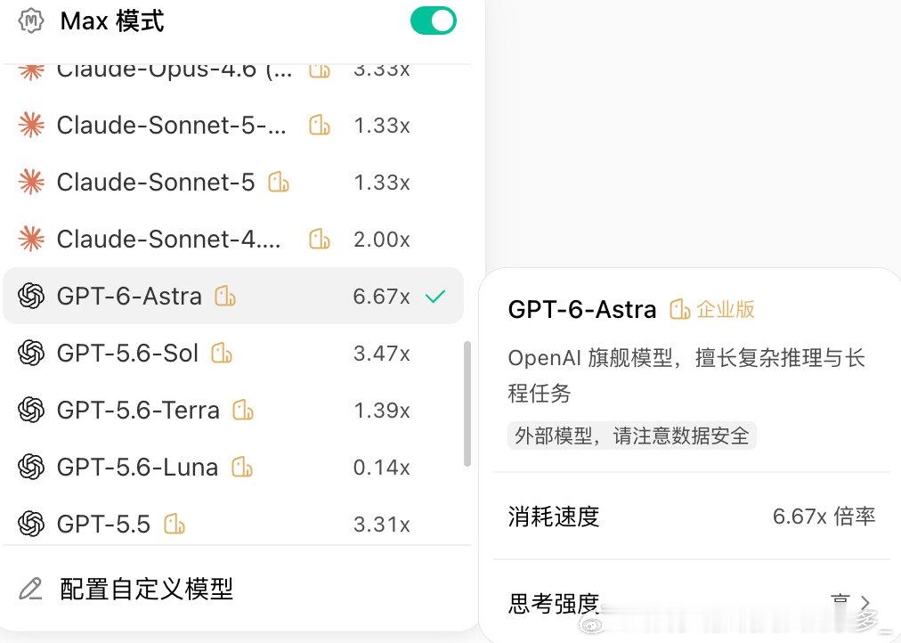Click the OpenAI logo next to GPT-6-Astra

(x=31, y=296)
